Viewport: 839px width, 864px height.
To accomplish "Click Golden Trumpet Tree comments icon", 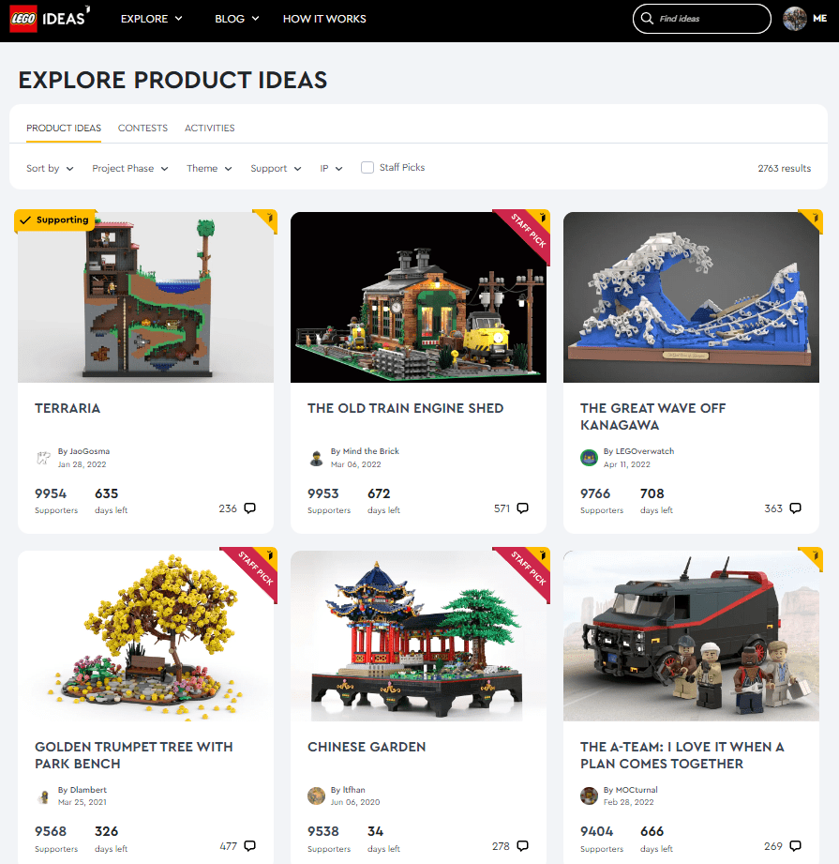I will (x=250, y=846).
